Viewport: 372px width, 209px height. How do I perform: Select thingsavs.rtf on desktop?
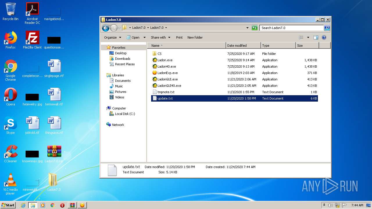tap(54, 125)
